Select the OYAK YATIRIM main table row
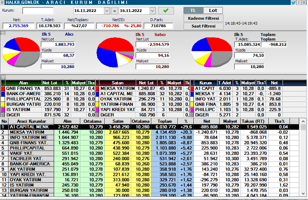Screen dimensions: 308x200 pos(150,180)
